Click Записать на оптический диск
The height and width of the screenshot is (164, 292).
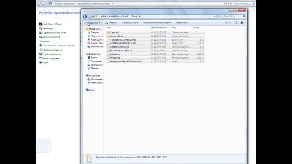click(157, 23)
